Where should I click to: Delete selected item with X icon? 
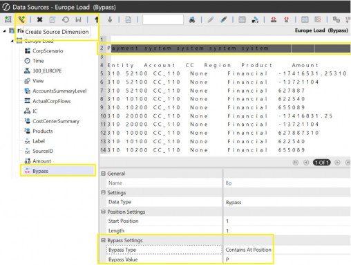pyautogui.click(x=39, y=19)
